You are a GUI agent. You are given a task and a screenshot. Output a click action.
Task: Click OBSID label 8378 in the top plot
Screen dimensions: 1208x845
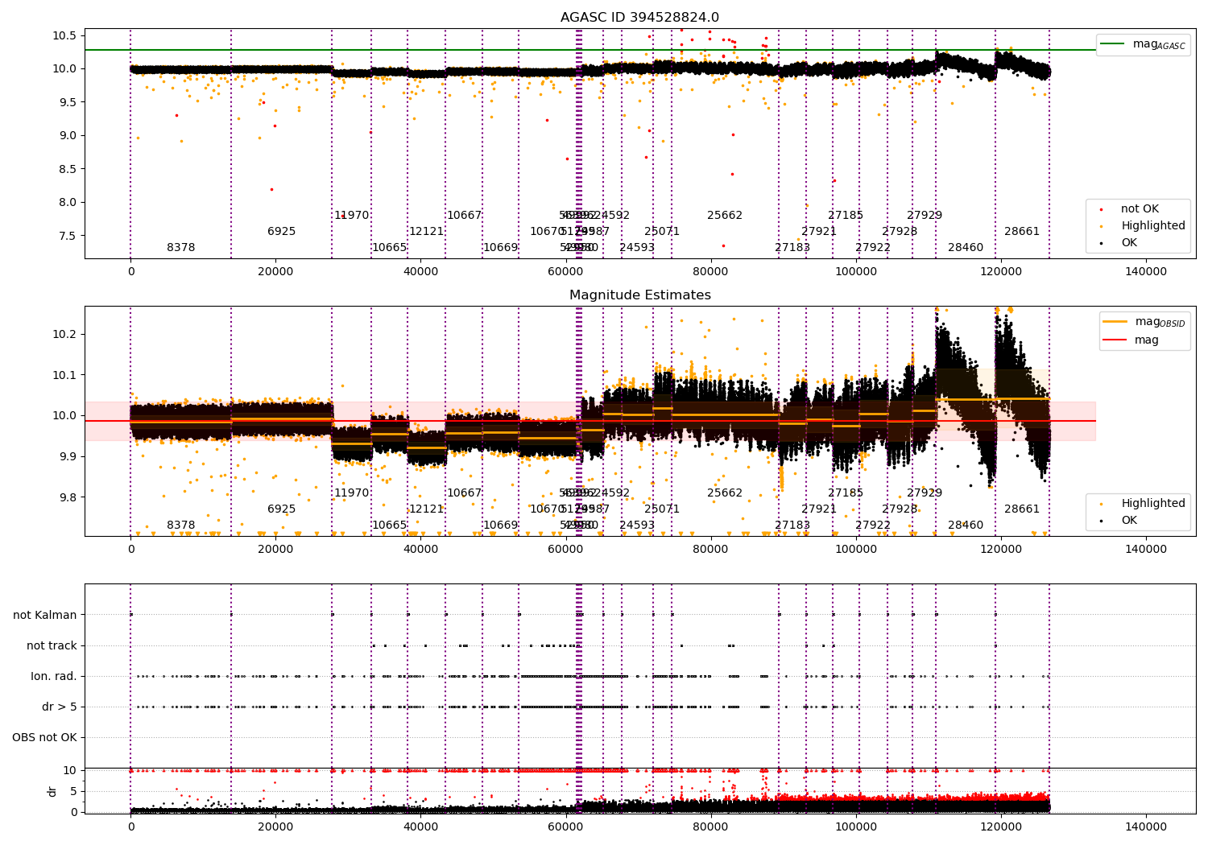181,248
